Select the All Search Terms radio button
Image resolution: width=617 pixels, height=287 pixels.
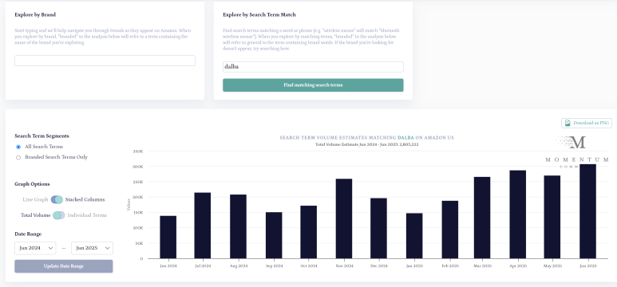coord(18,147)
